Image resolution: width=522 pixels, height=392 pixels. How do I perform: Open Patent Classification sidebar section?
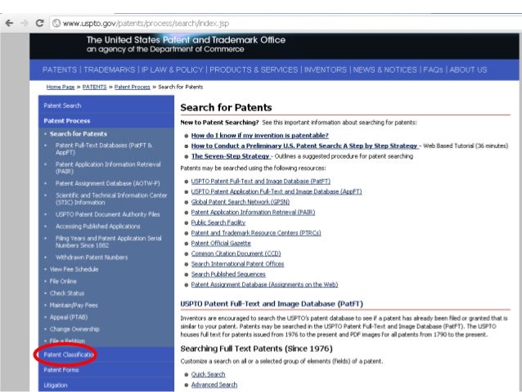(x=69, y=354)
